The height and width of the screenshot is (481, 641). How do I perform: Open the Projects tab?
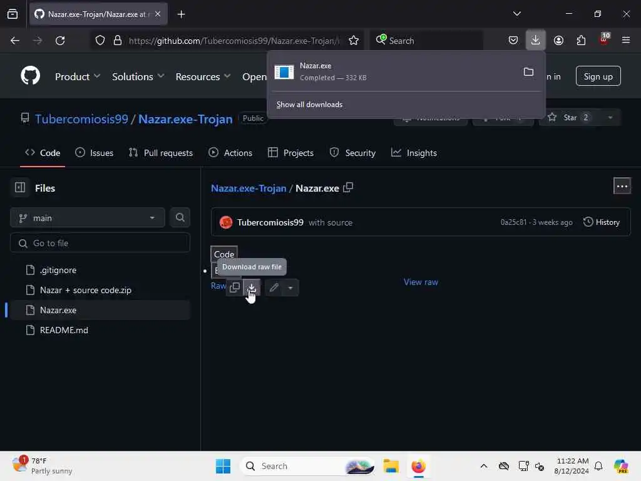[x=290, y=153]
